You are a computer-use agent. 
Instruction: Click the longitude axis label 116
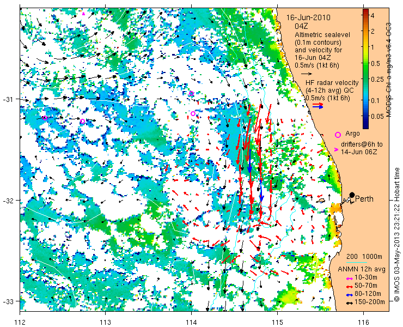click(x=363, y=322)
